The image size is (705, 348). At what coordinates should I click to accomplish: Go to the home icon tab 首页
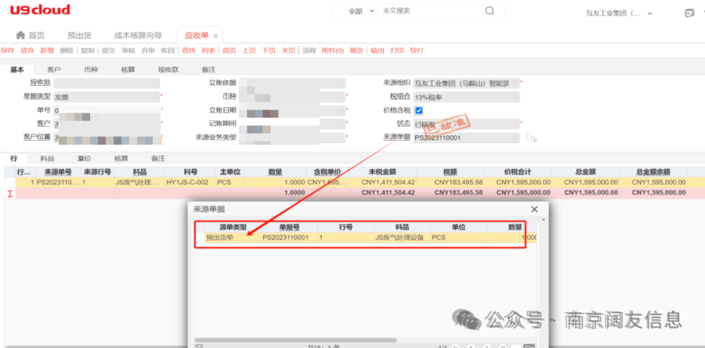[31, 35]
